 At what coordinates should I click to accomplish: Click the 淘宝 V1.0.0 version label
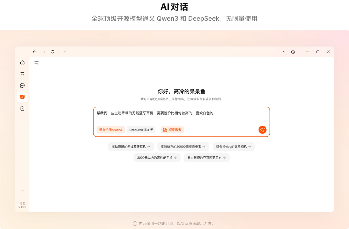coord(22,205)
